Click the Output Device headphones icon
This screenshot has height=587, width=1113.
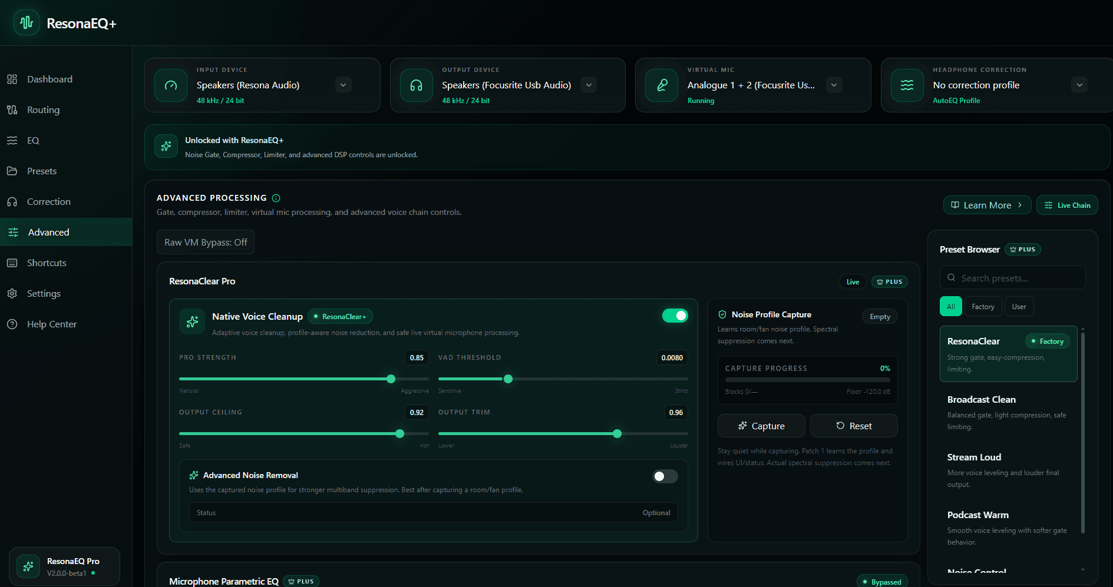416,85
